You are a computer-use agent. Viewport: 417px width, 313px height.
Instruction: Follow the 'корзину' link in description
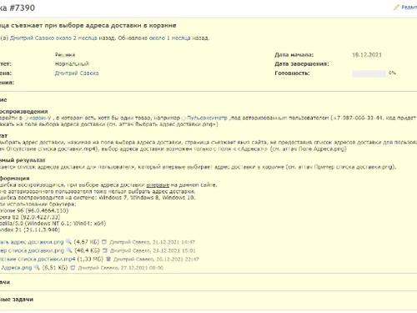(40, 118)
